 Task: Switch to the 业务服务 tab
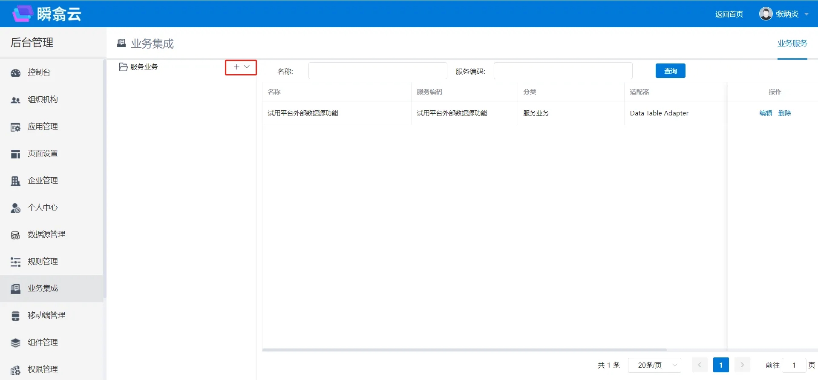[x=792, y=43]
